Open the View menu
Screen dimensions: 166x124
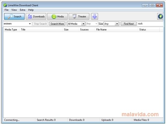pyautogui.click(x=14, y=10)
